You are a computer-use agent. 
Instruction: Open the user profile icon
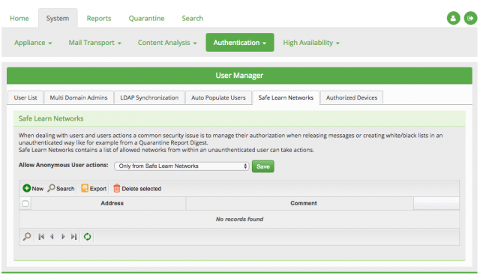pyautogui.click(x=453, y=18)
